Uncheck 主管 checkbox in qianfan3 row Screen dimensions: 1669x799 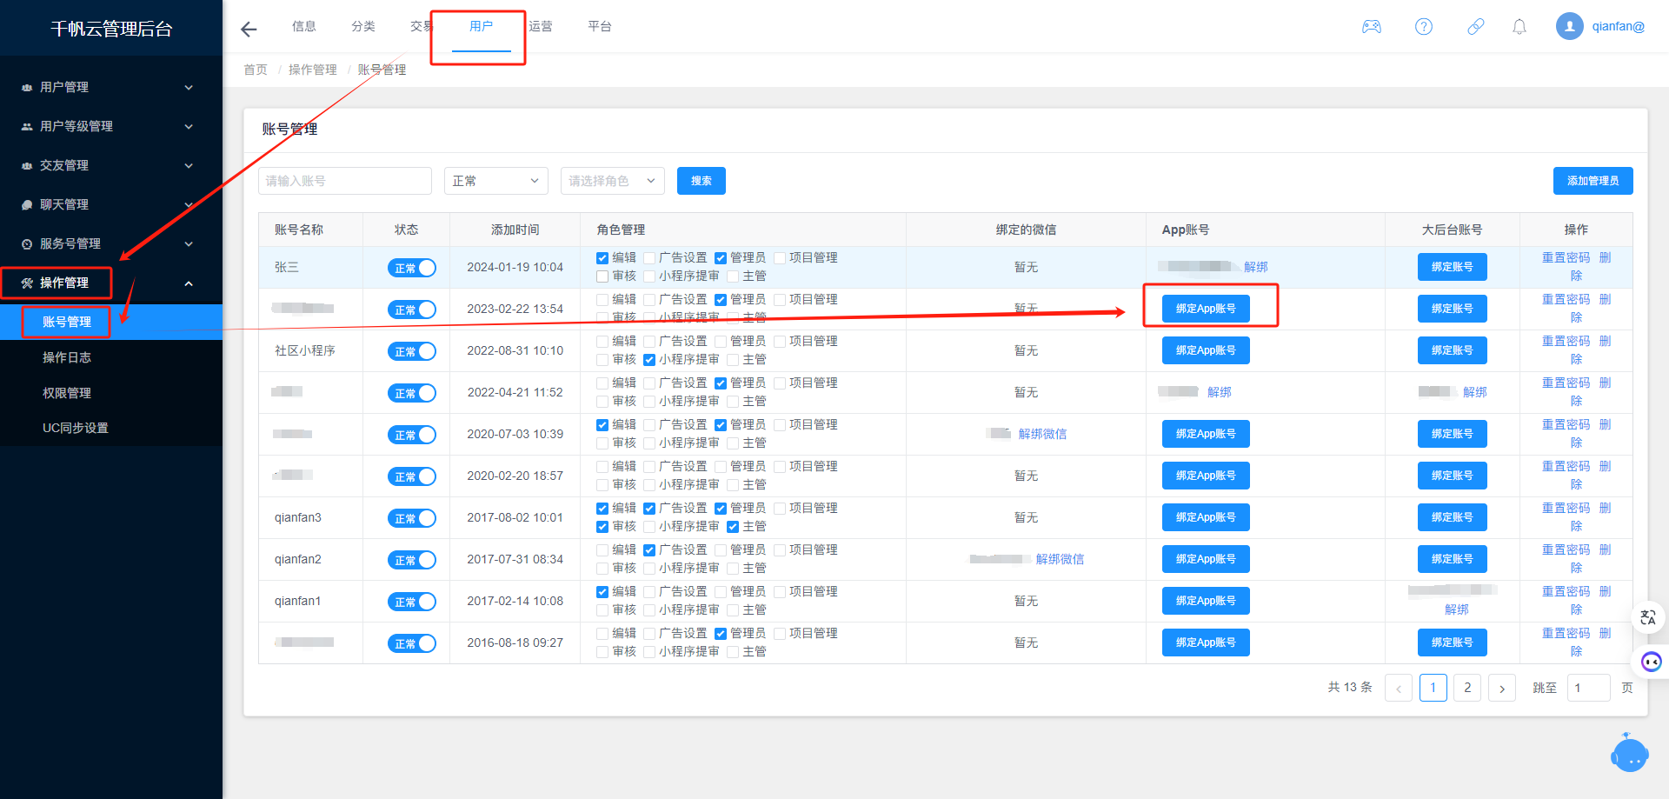(x=733, y=527)
